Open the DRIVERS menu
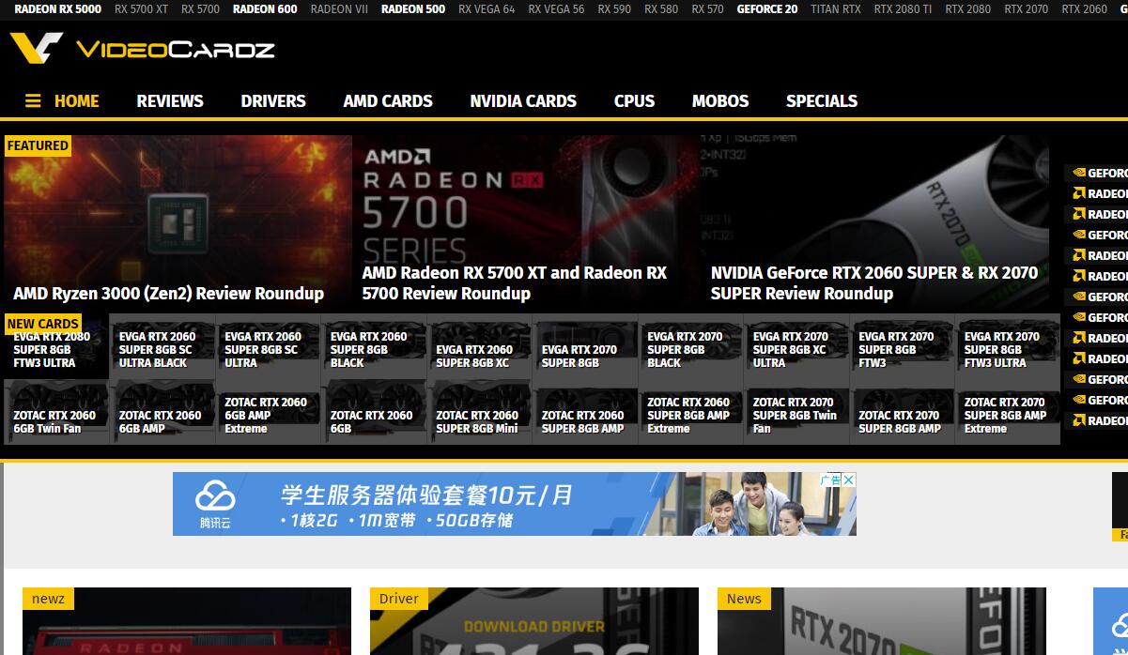The width and height of the screenshot is (1128, 655). (273, 101)
